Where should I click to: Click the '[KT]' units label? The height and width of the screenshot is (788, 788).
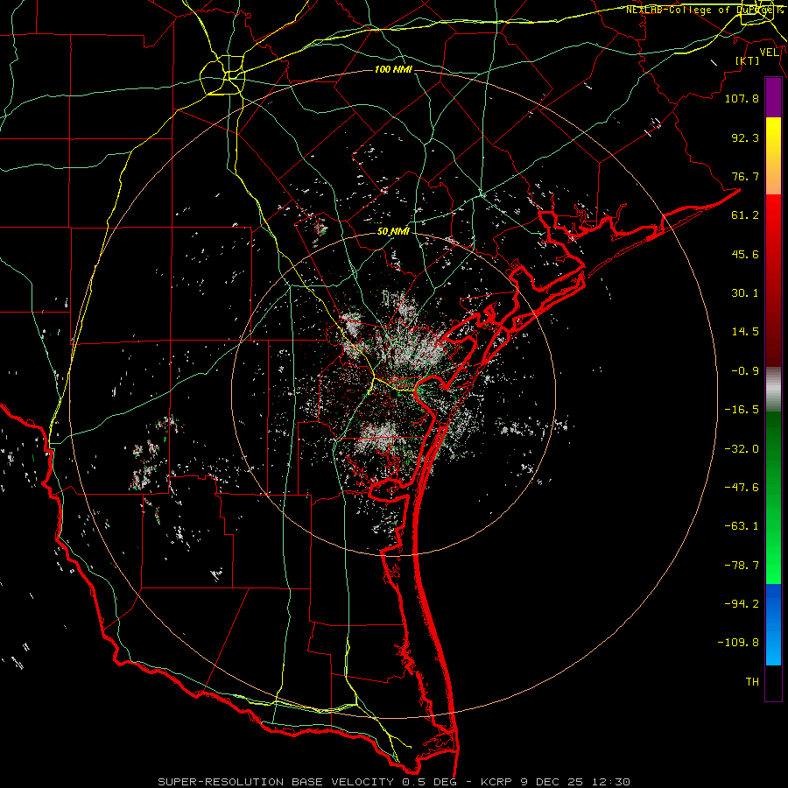point(748,60)
